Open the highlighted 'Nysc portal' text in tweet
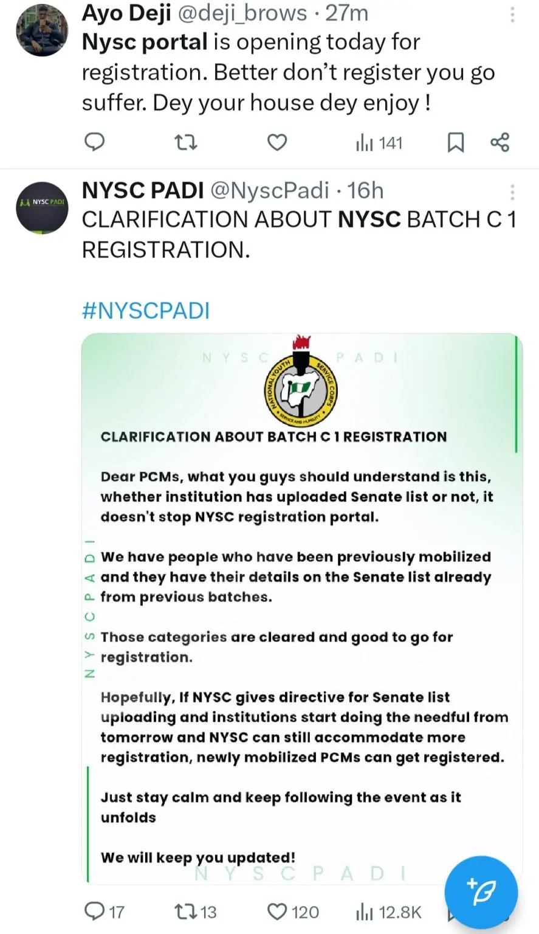 (x=145, y=42)
